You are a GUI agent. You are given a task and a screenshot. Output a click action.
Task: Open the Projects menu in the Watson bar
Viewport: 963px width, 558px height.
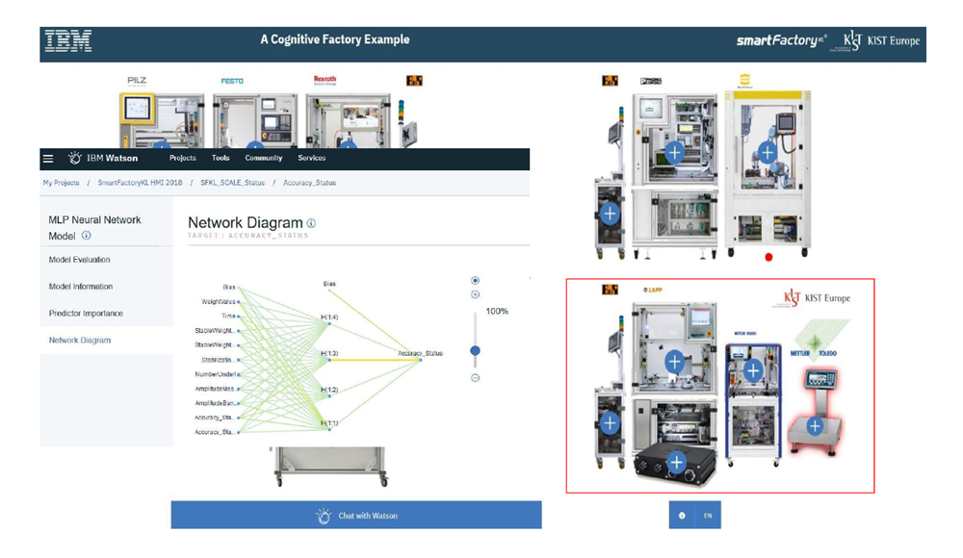coord(182,159)
